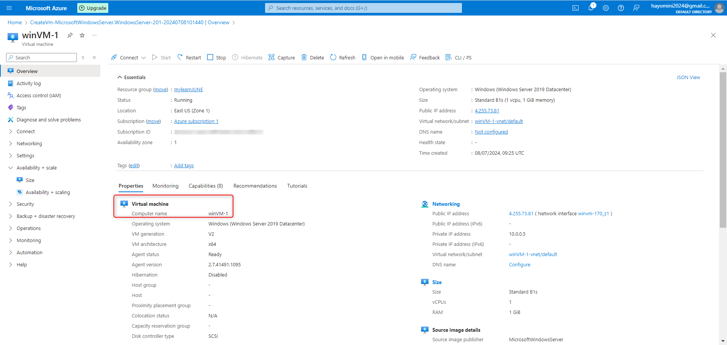This screenshot has width=727, height=345.
Task: Open the Azure portal hamburger menu
Action: point(9,8)
